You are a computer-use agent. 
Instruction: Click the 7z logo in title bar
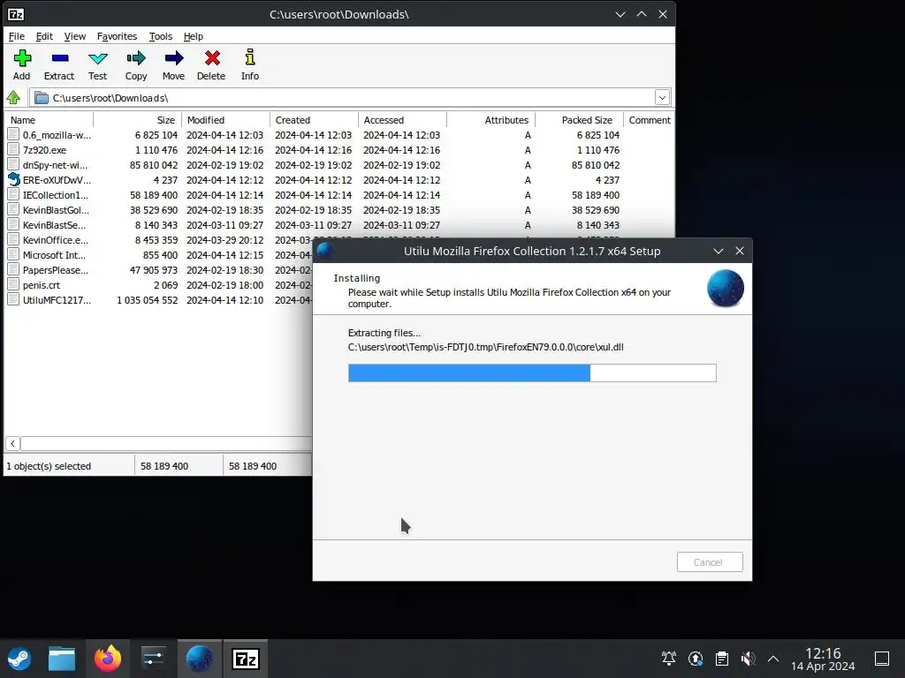16,14
